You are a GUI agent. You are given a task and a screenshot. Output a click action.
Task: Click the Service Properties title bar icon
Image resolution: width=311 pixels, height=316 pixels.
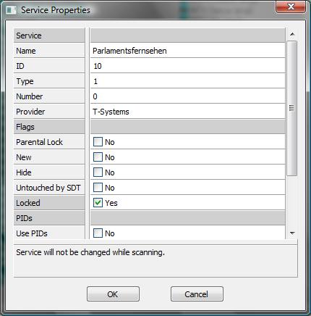click(11, 10)
